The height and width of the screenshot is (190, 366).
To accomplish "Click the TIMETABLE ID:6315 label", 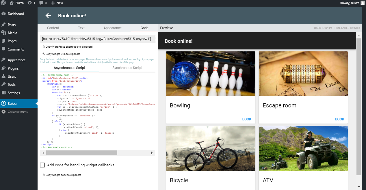I will click(347, 28).
